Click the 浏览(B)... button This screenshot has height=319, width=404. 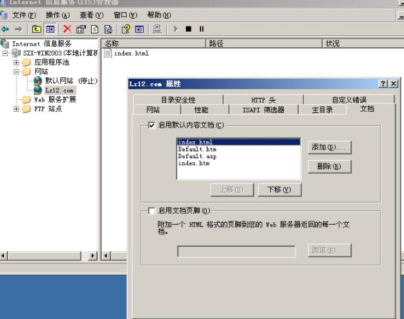coord(330,250)
